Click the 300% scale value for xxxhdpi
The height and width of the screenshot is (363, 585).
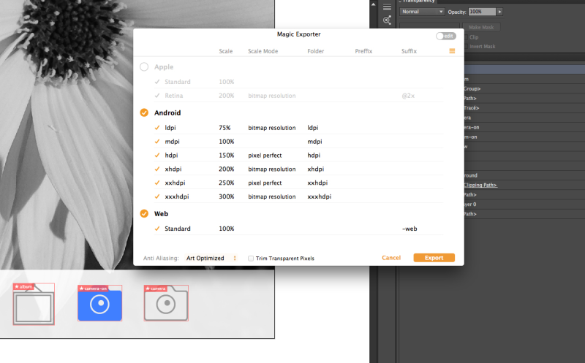pyautogui.click(x=227, y=196)
